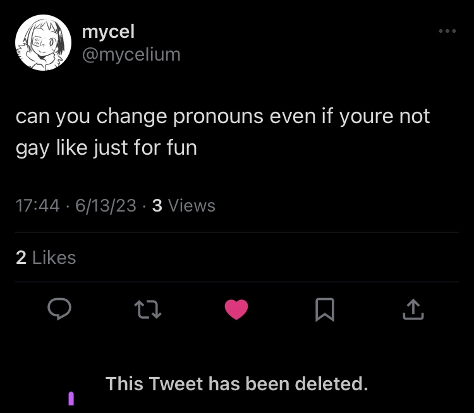Tap the share upload icon
The width and height of the screenshot is (474, 413).
point(411,309)
